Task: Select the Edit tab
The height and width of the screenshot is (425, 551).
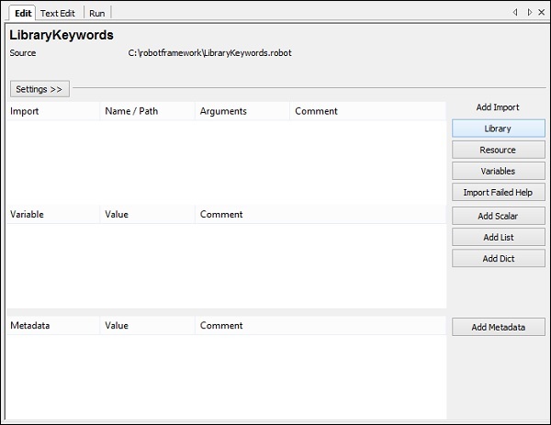Action: point(23,13)
